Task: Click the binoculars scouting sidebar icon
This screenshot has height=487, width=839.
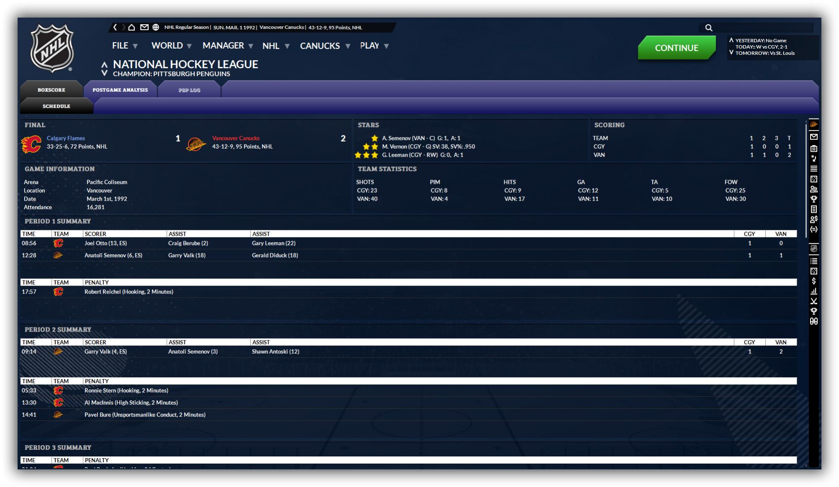Action: tap(813, 321)
